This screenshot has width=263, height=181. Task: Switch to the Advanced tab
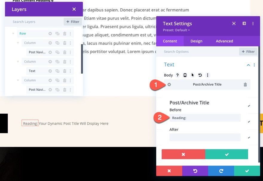[224, 41]
